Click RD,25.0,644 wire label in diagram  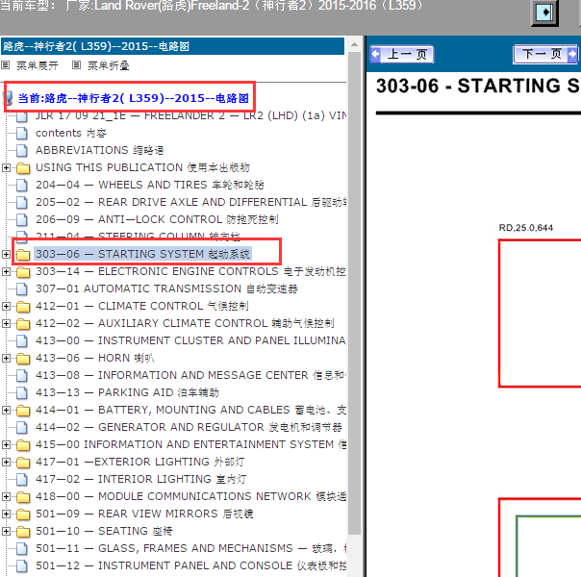(526, 228)
